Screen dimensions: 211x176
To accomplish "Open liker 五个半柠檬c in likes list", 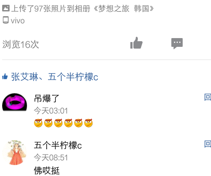I will (73, 77).
